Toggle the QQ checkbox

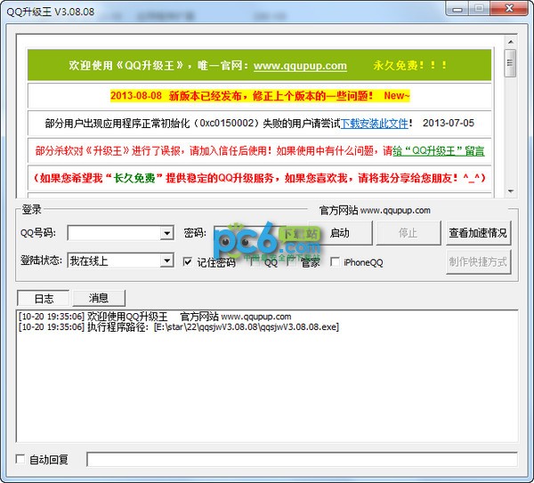[255, 262]
